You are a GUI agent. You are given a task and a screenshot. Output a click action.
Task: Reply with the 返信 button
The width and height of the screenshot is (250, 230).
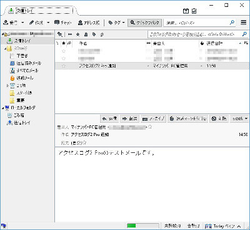tap(109, 119)
